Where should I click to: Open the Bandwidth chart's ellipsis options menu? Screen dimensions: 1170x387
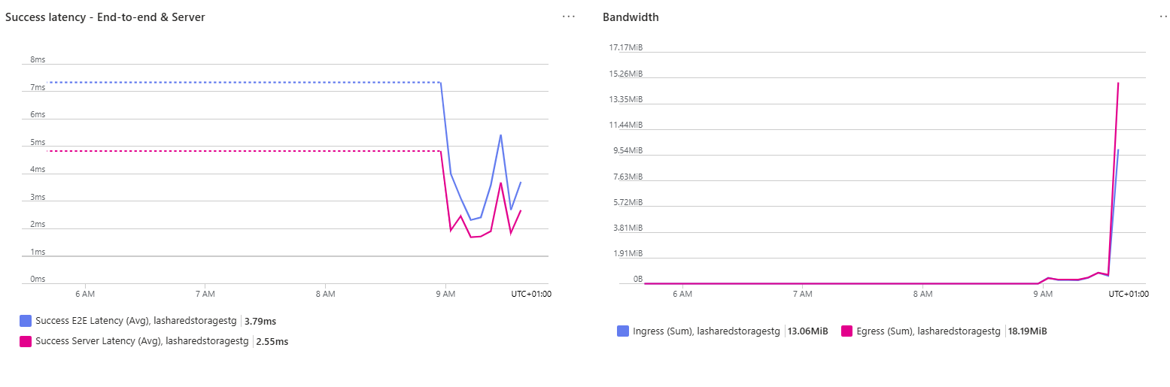pos(1164,17)
